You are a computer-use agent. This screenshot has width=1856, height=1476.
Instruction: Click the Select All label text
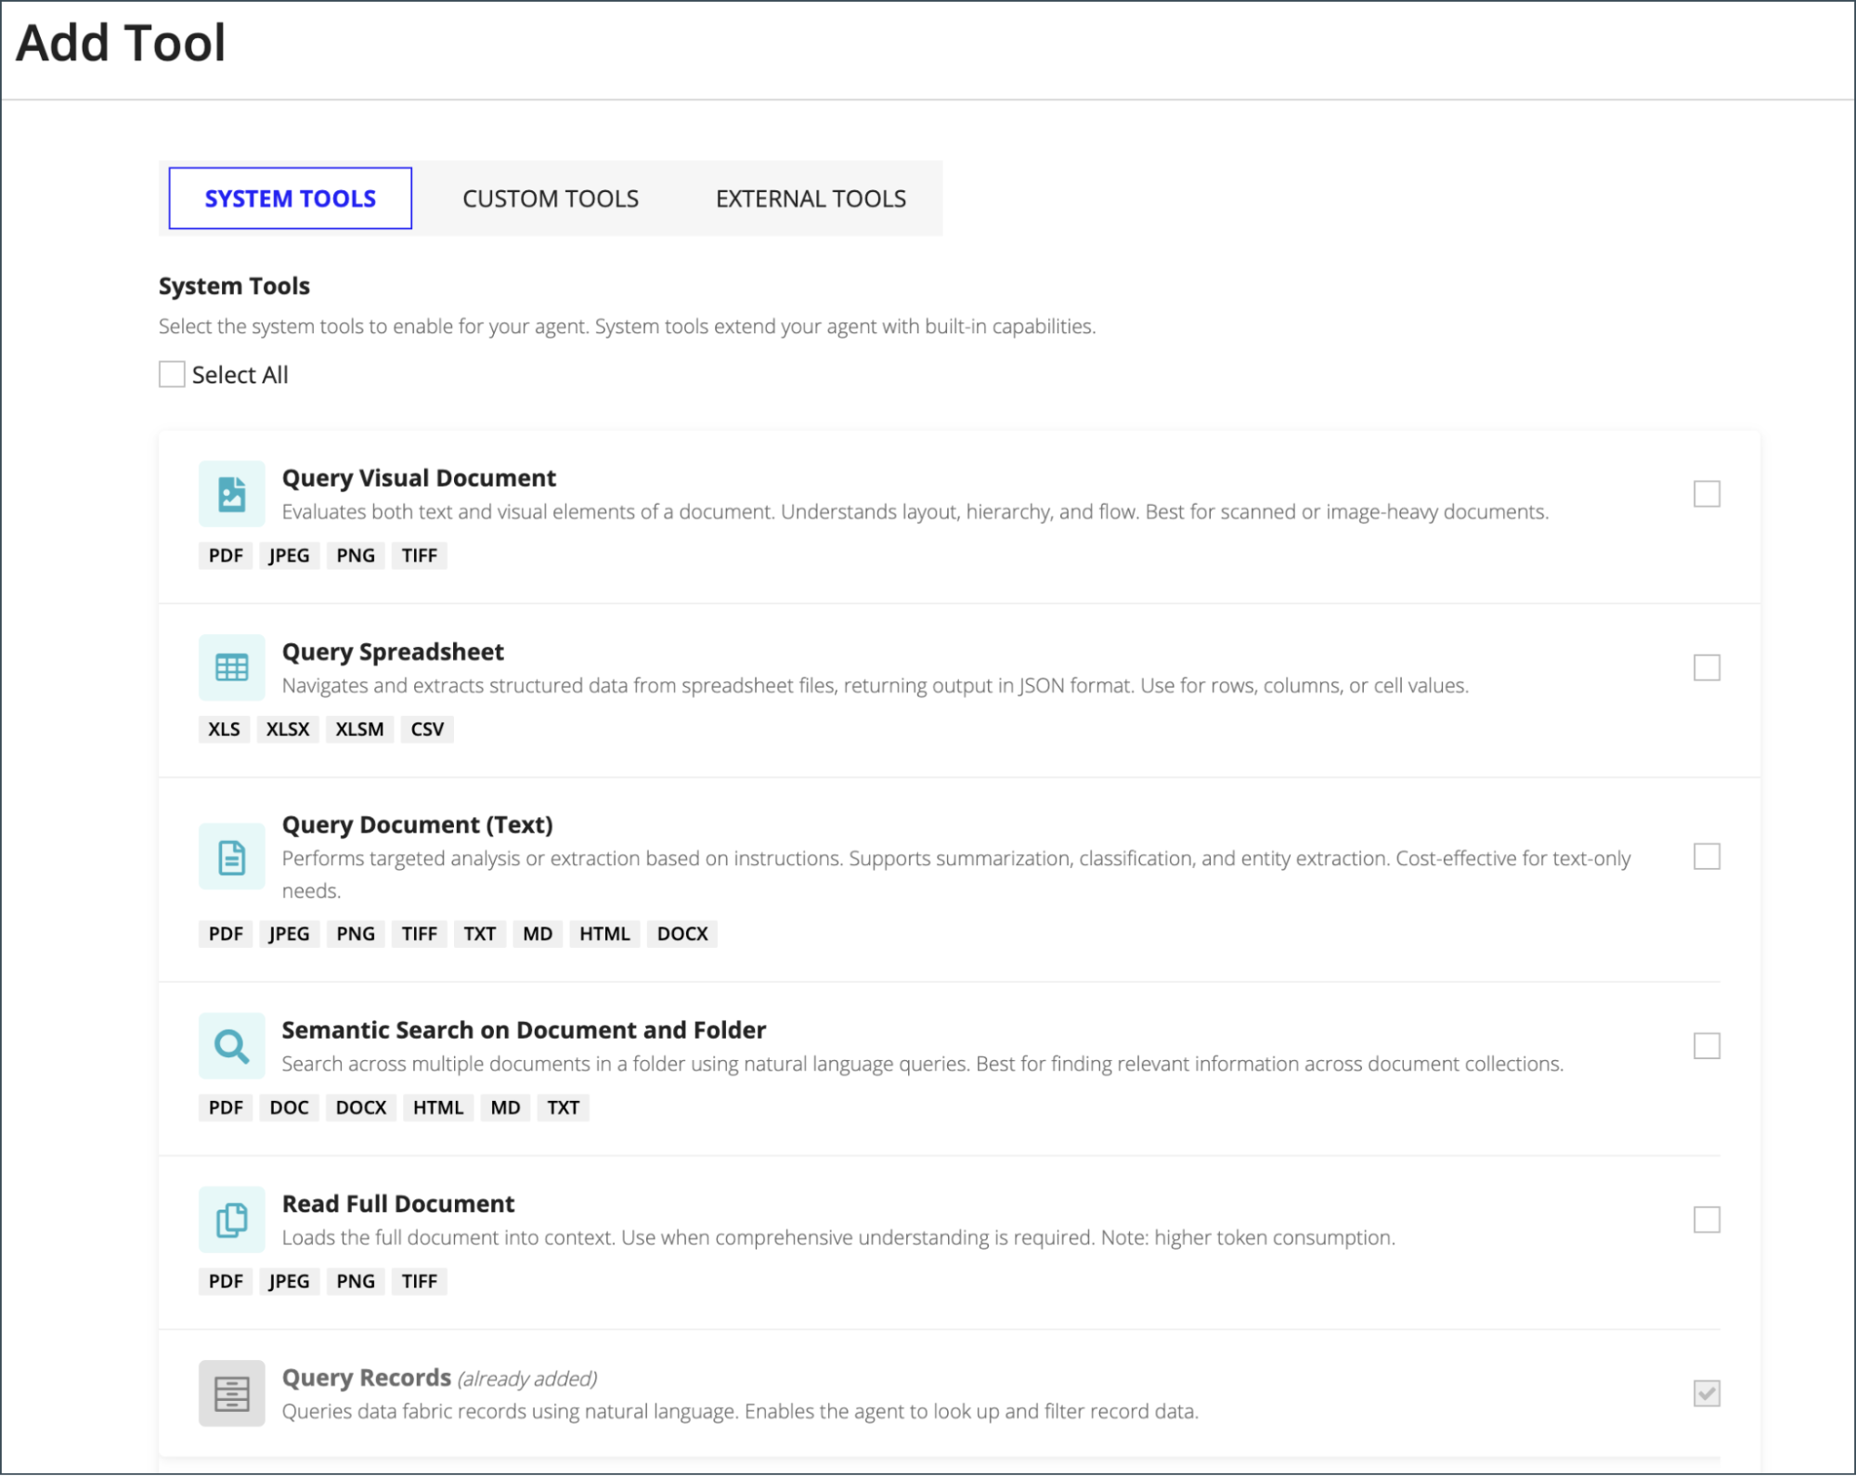tap(240, 375)
